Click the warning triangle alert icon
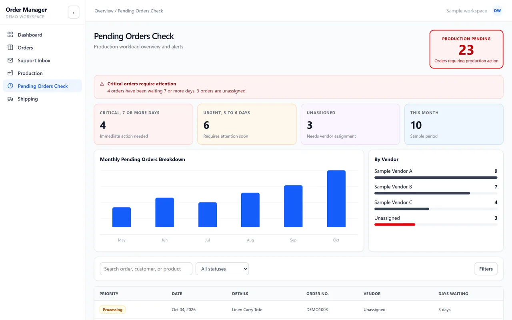 [x=102, y=84]
